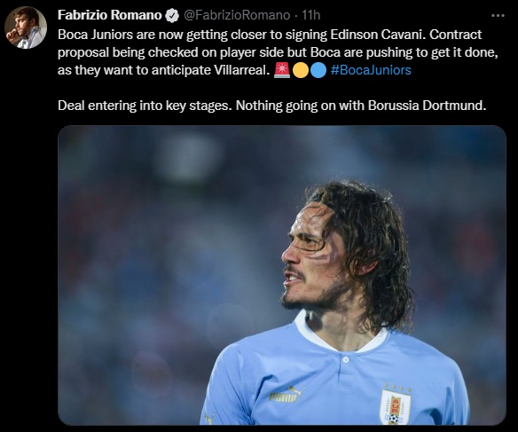
Task: Click the yellow circle emoji
Action: click(x=301, y=70)
